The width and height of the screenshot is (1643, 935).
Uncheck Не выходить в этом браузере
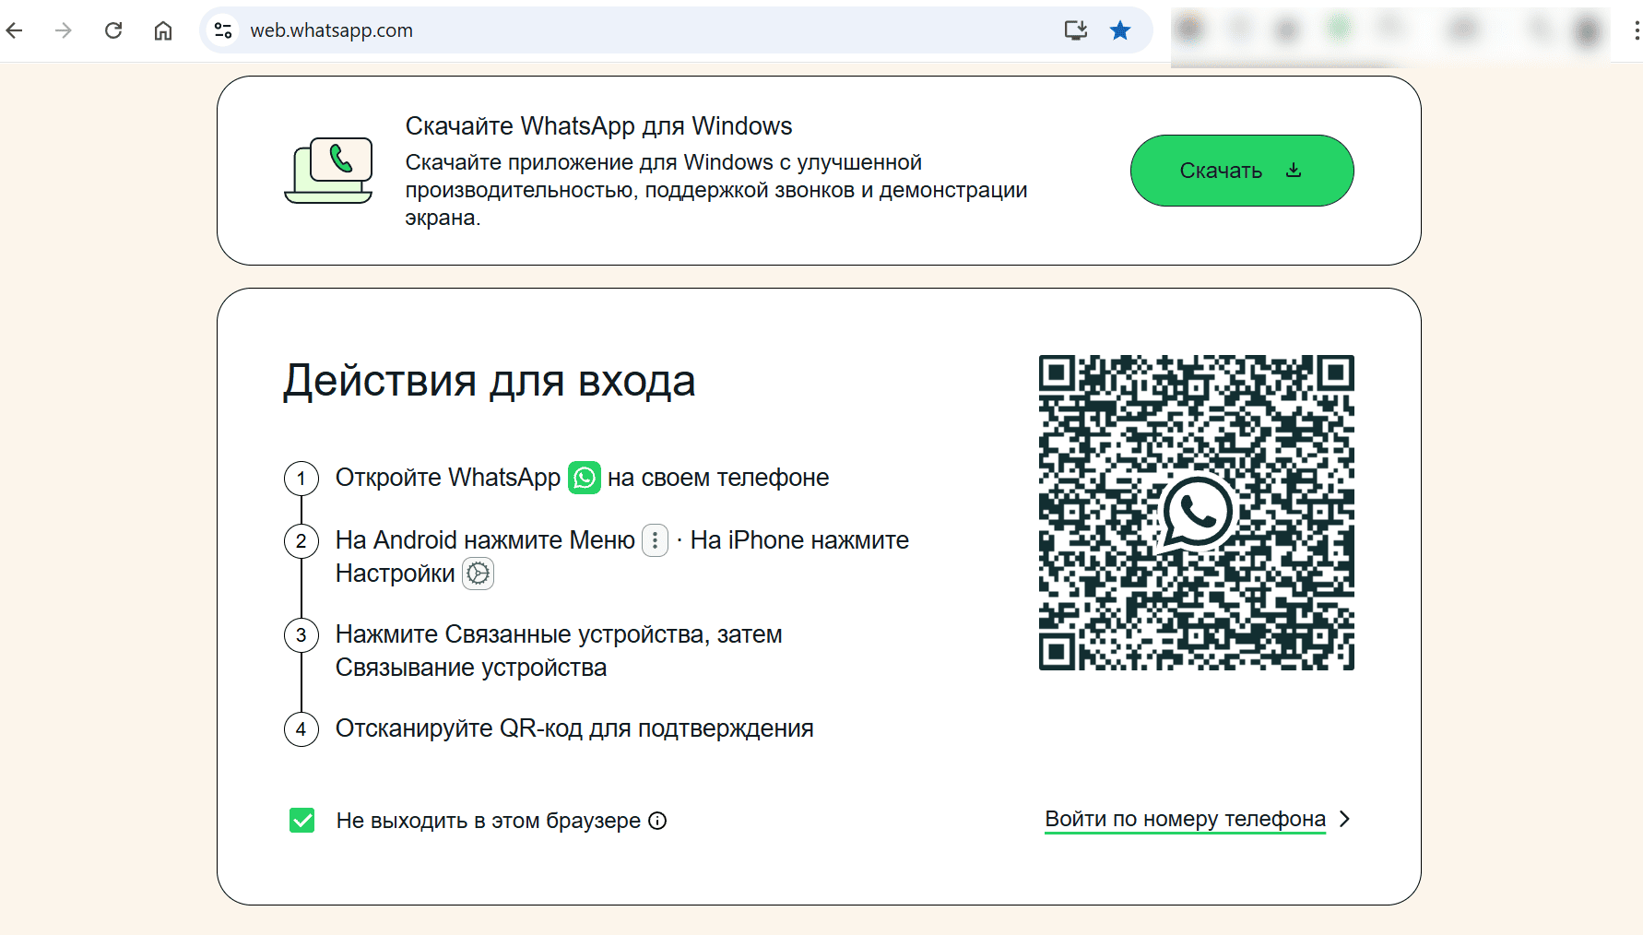click(302, 820)
